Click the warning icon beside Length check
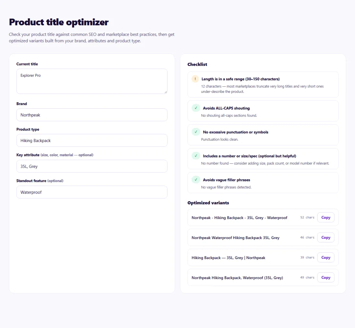Viewport: 355px width, 328px height. 195,79
